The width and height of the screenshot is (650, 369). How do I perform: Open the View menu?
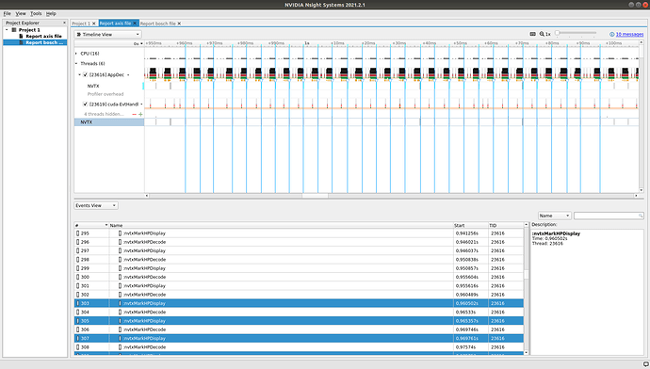(21, 14)
